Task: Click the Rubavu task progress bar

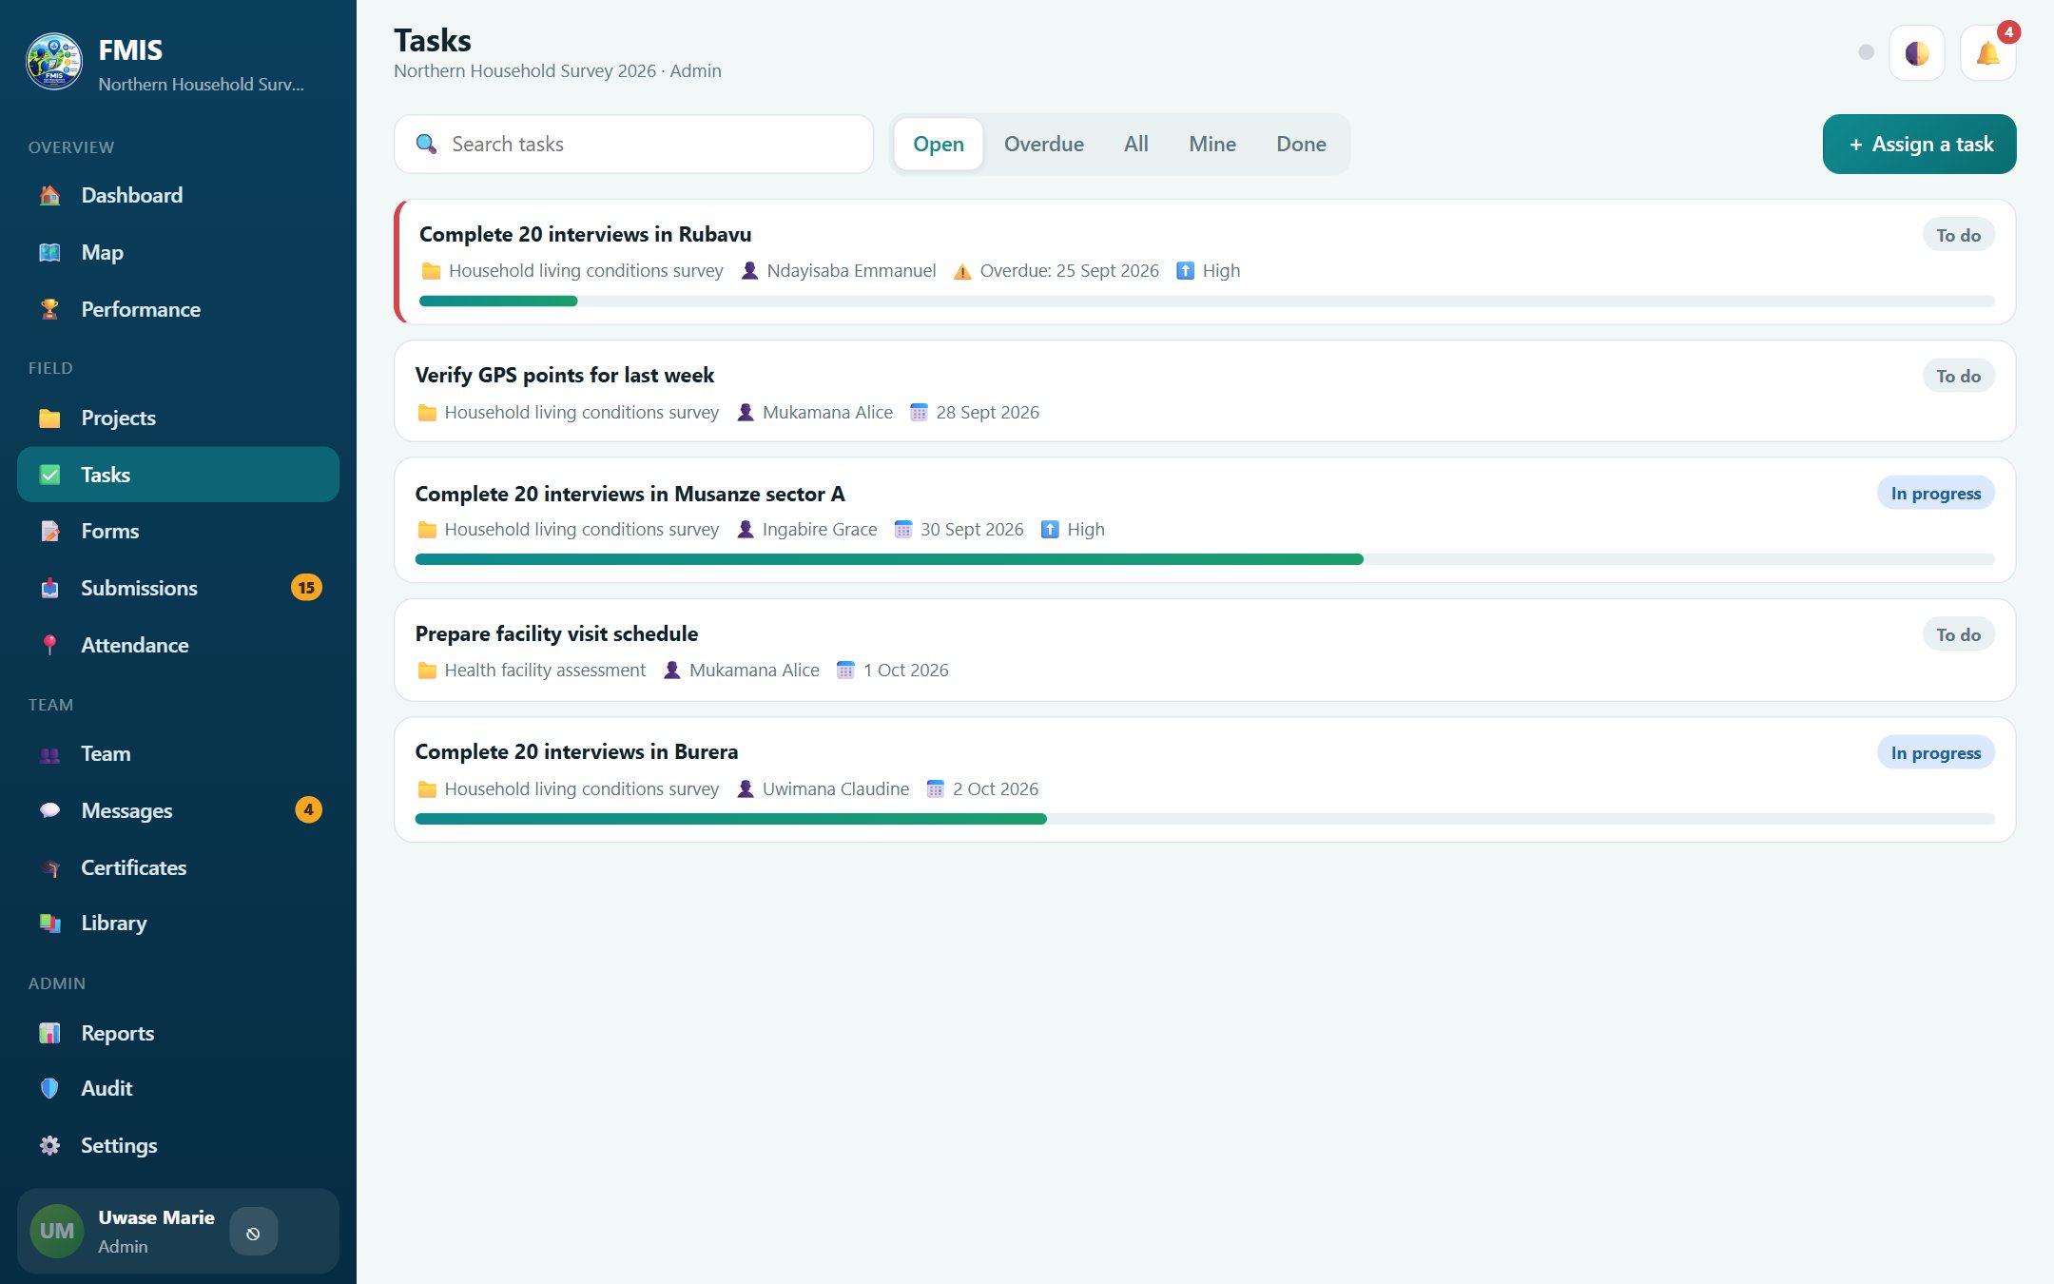Action: [1207, 301]
